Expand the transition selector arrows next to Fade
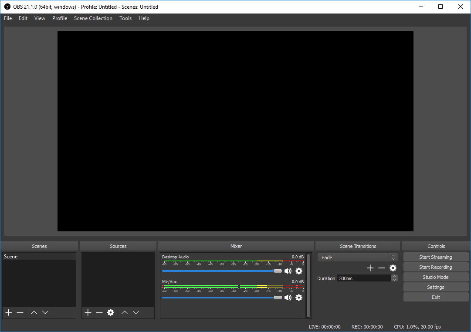The image size is (471, 332). [x=393, y=257]
